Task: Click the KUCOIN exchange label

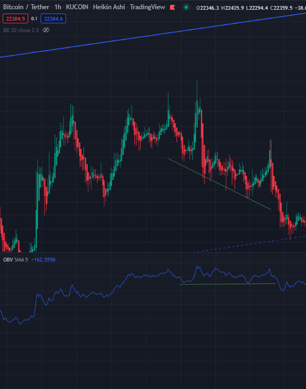Action: [x=77, y=7]
